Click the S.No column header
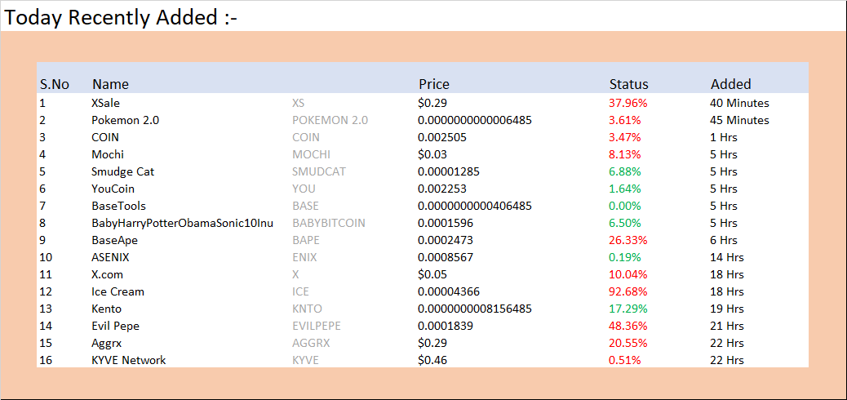847x400 pixels. 55,84
